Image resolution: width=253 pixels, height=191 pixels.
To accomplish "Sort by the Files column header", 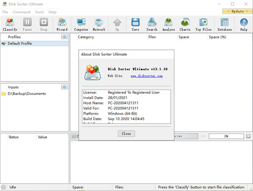I will (152, 37).
